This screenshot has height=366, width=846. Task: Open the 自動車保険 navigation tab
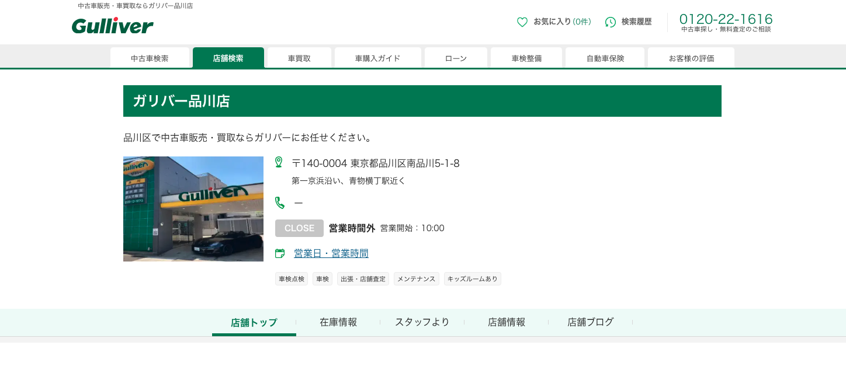click(605, 58)
